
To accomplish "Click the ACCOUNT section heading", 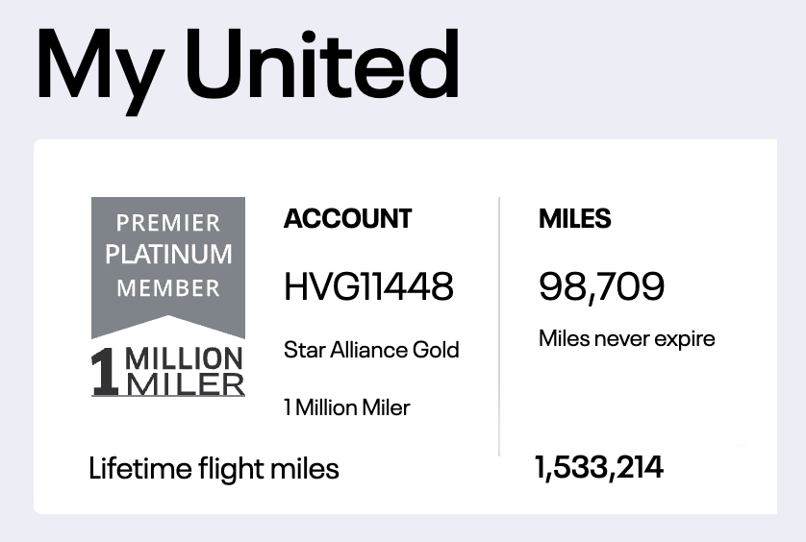I will point(347,219).
